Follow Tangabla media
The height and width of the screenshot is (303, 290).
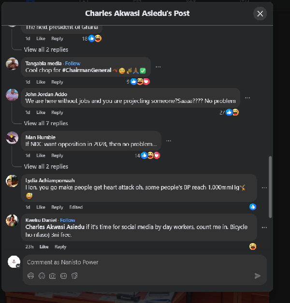tap(72, 63)
